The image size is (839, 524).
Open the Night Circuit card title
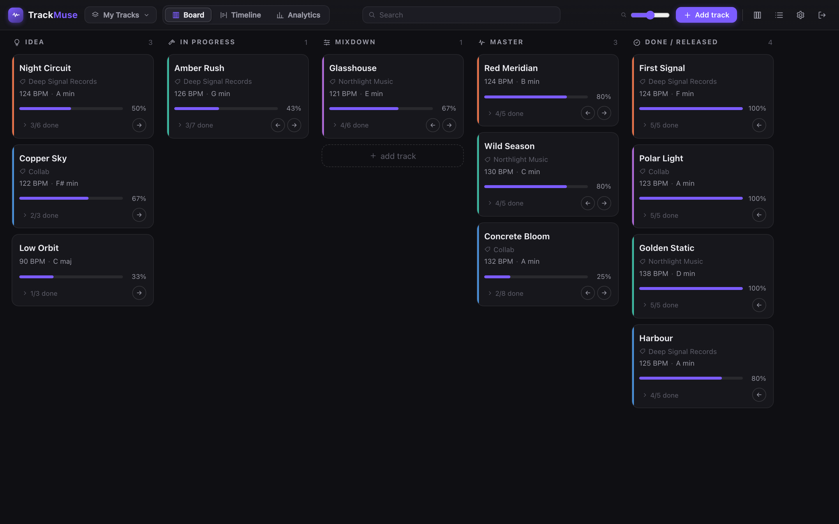[x=45, y=68]
